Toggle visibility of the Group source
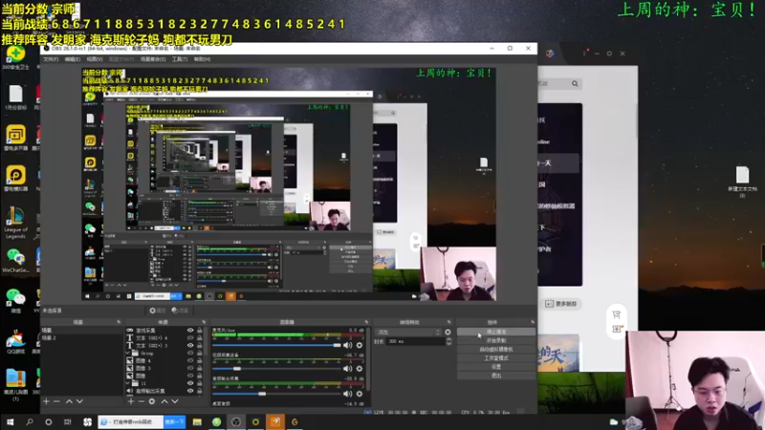Image resolution: width=765 pixels, height=430 pixels. [190, 353]
